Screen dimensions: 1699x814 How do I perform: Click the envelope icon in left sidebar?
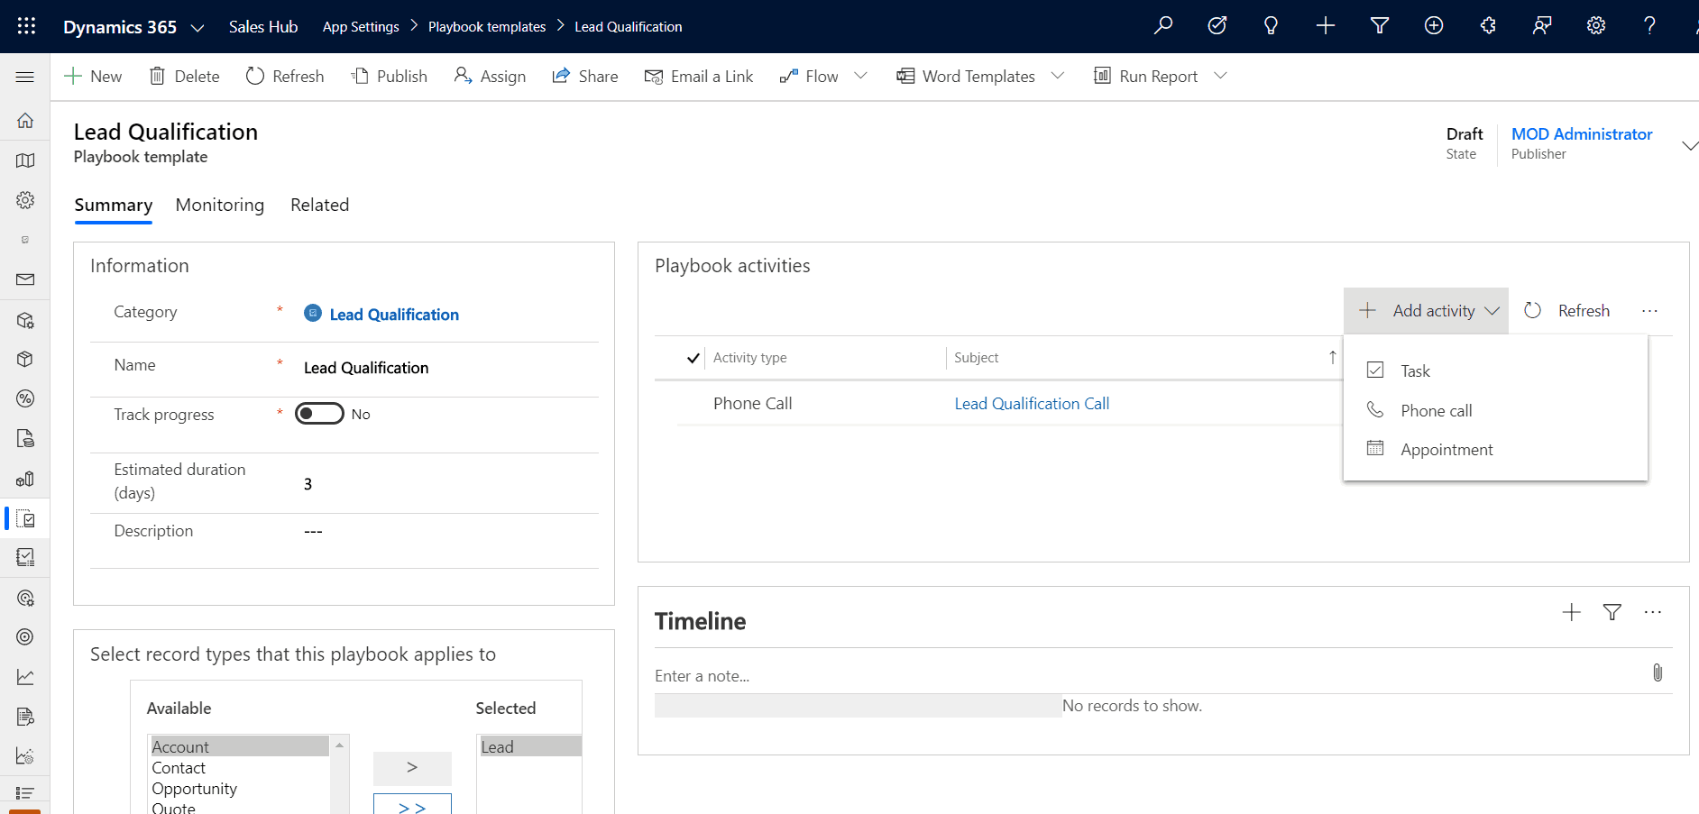pos(25,279)
